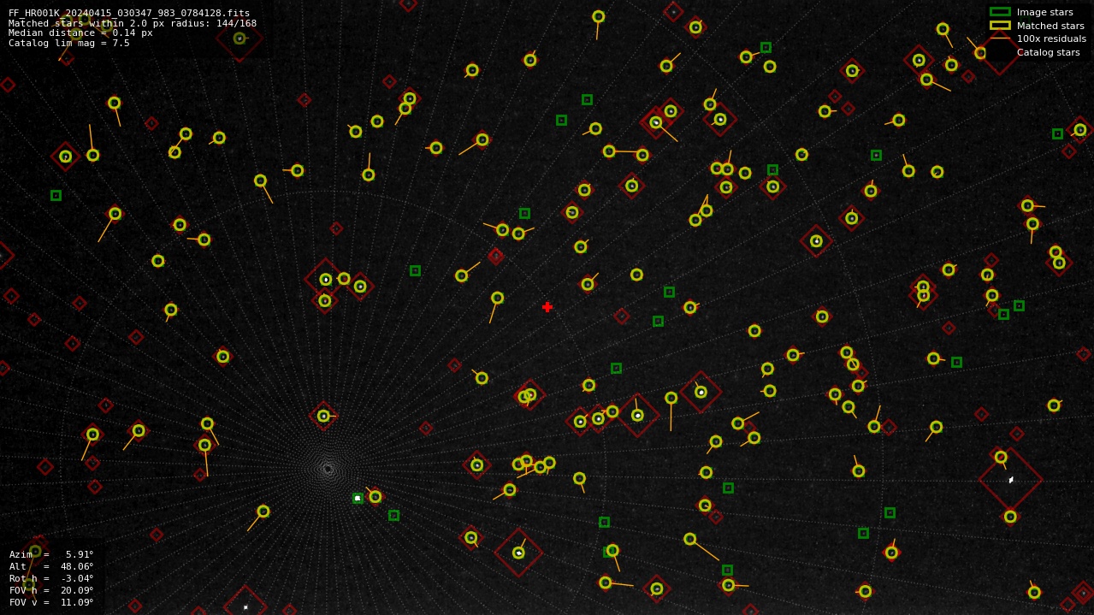The width and height of the screenshot is (1094, 615).
Task: Click the 'Rot h = -3.04°' readout
Action: pos(51,578)
